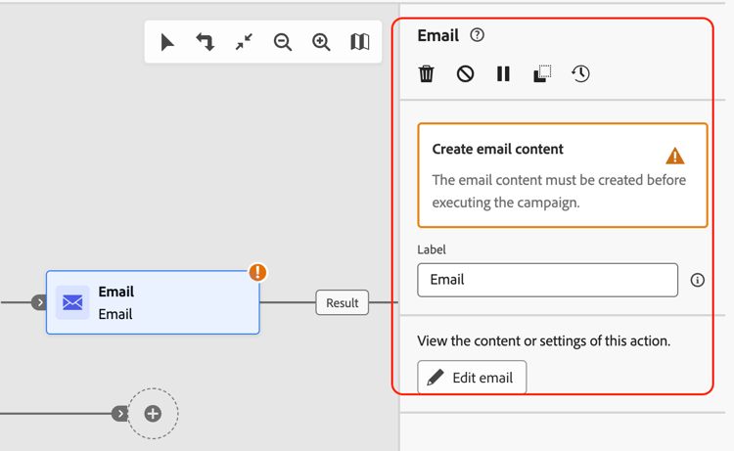
Task: Click the 'Email' panel title
Action: click(x=438, y=35)
